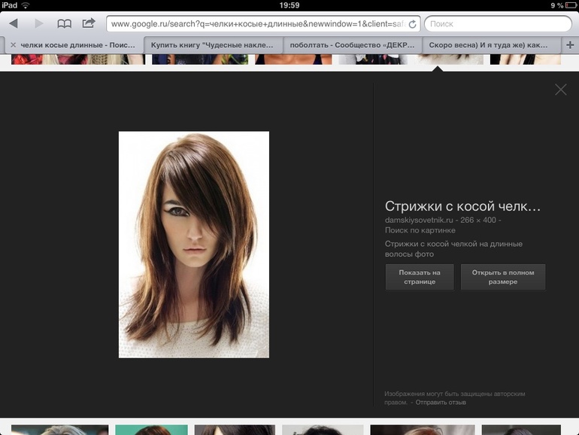The width and height of the screenshot is (579, 435).
Task: Click the "Отправить отзыв" link
Action: [441, 403]
